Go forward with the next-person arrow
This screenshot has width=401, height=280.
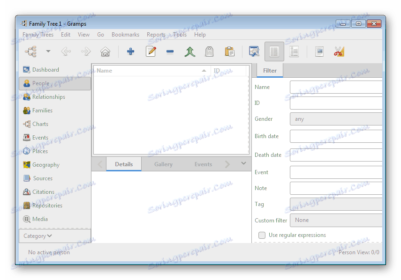[86, 52]
